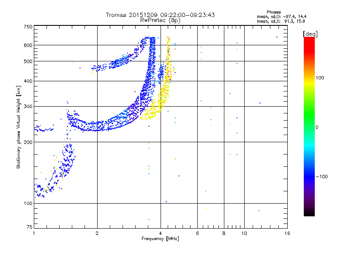The width and height of the screenshot is (338, 254).
Task: Click the colorbar '100' tick label
Action: (320, 78)
